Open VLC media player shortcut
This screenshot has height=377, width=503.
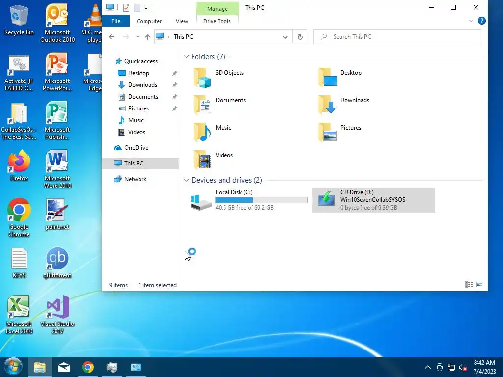[x=93, y=23]
